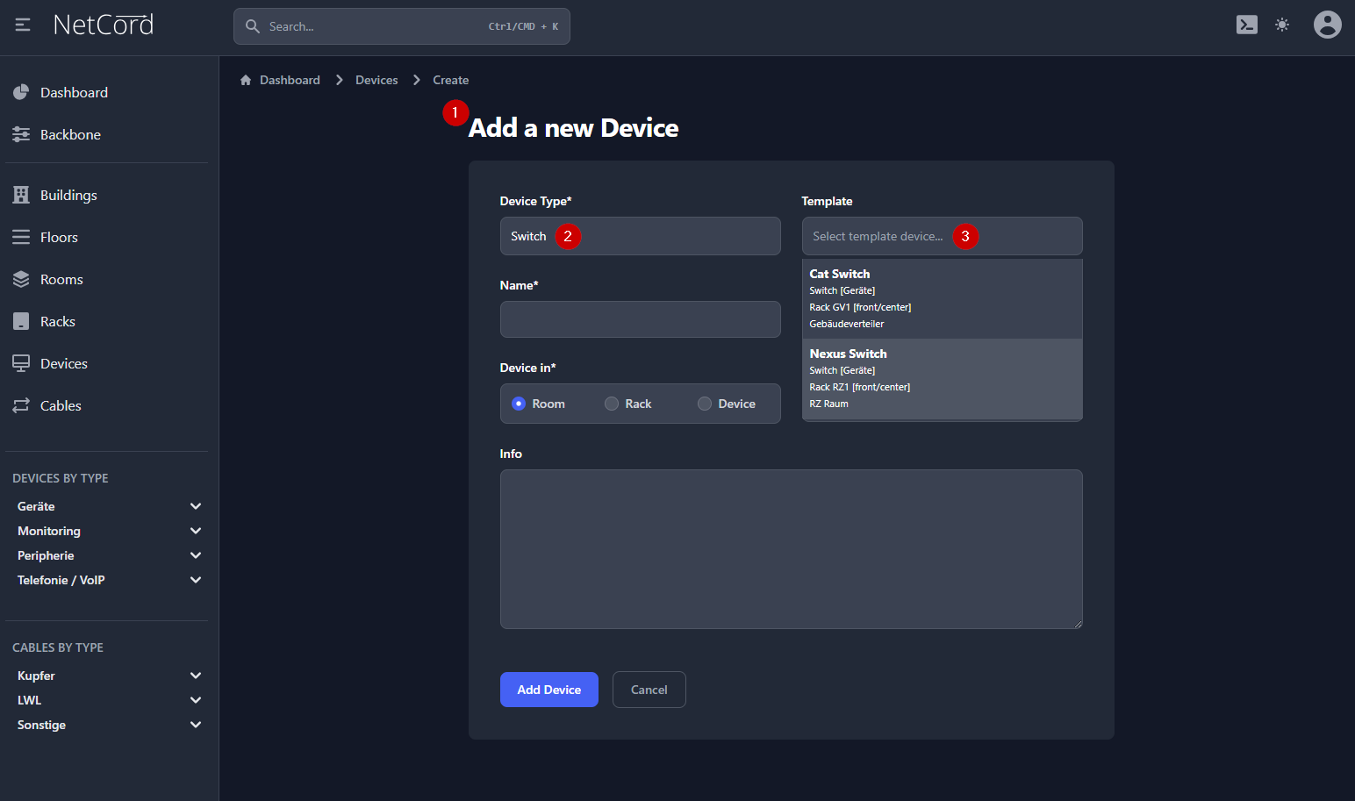This screenshot has width=1355, height=801.
Task: Click the hamburger menu icon
Action: (x=23, y=25)
